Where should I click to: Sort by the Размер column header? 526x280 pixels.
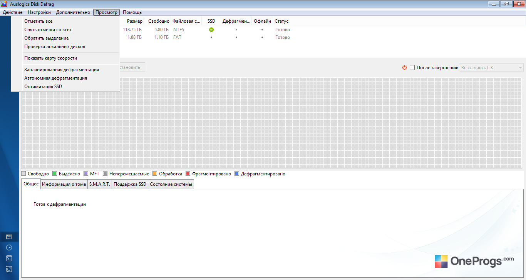[x=134, y=21]
